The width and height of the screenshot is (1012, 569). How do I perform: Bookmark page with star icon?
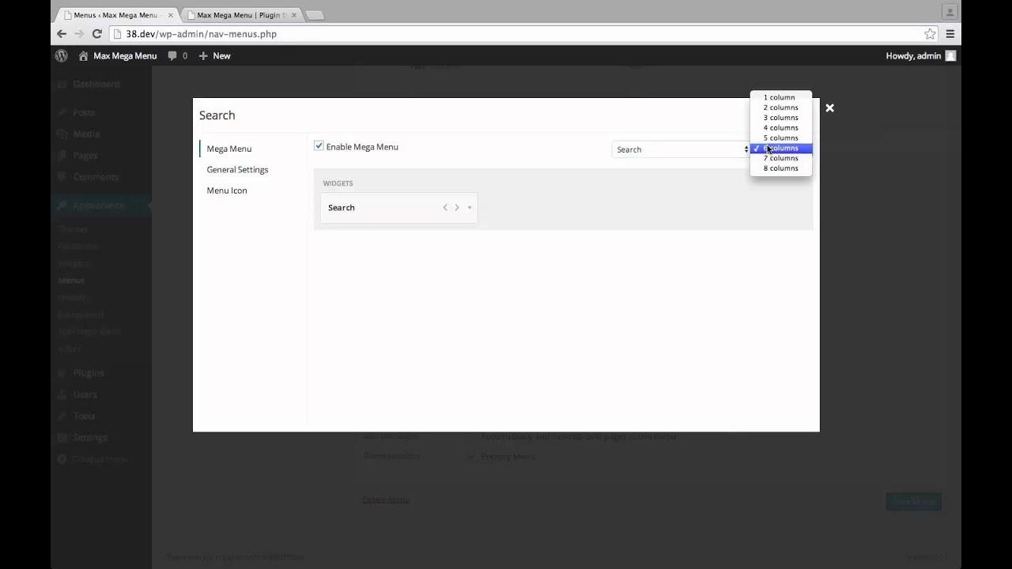click(930, 34)
